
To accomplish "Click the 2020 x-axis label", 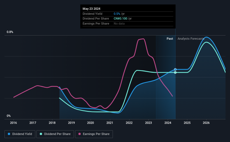I will [x=90, y=123].
